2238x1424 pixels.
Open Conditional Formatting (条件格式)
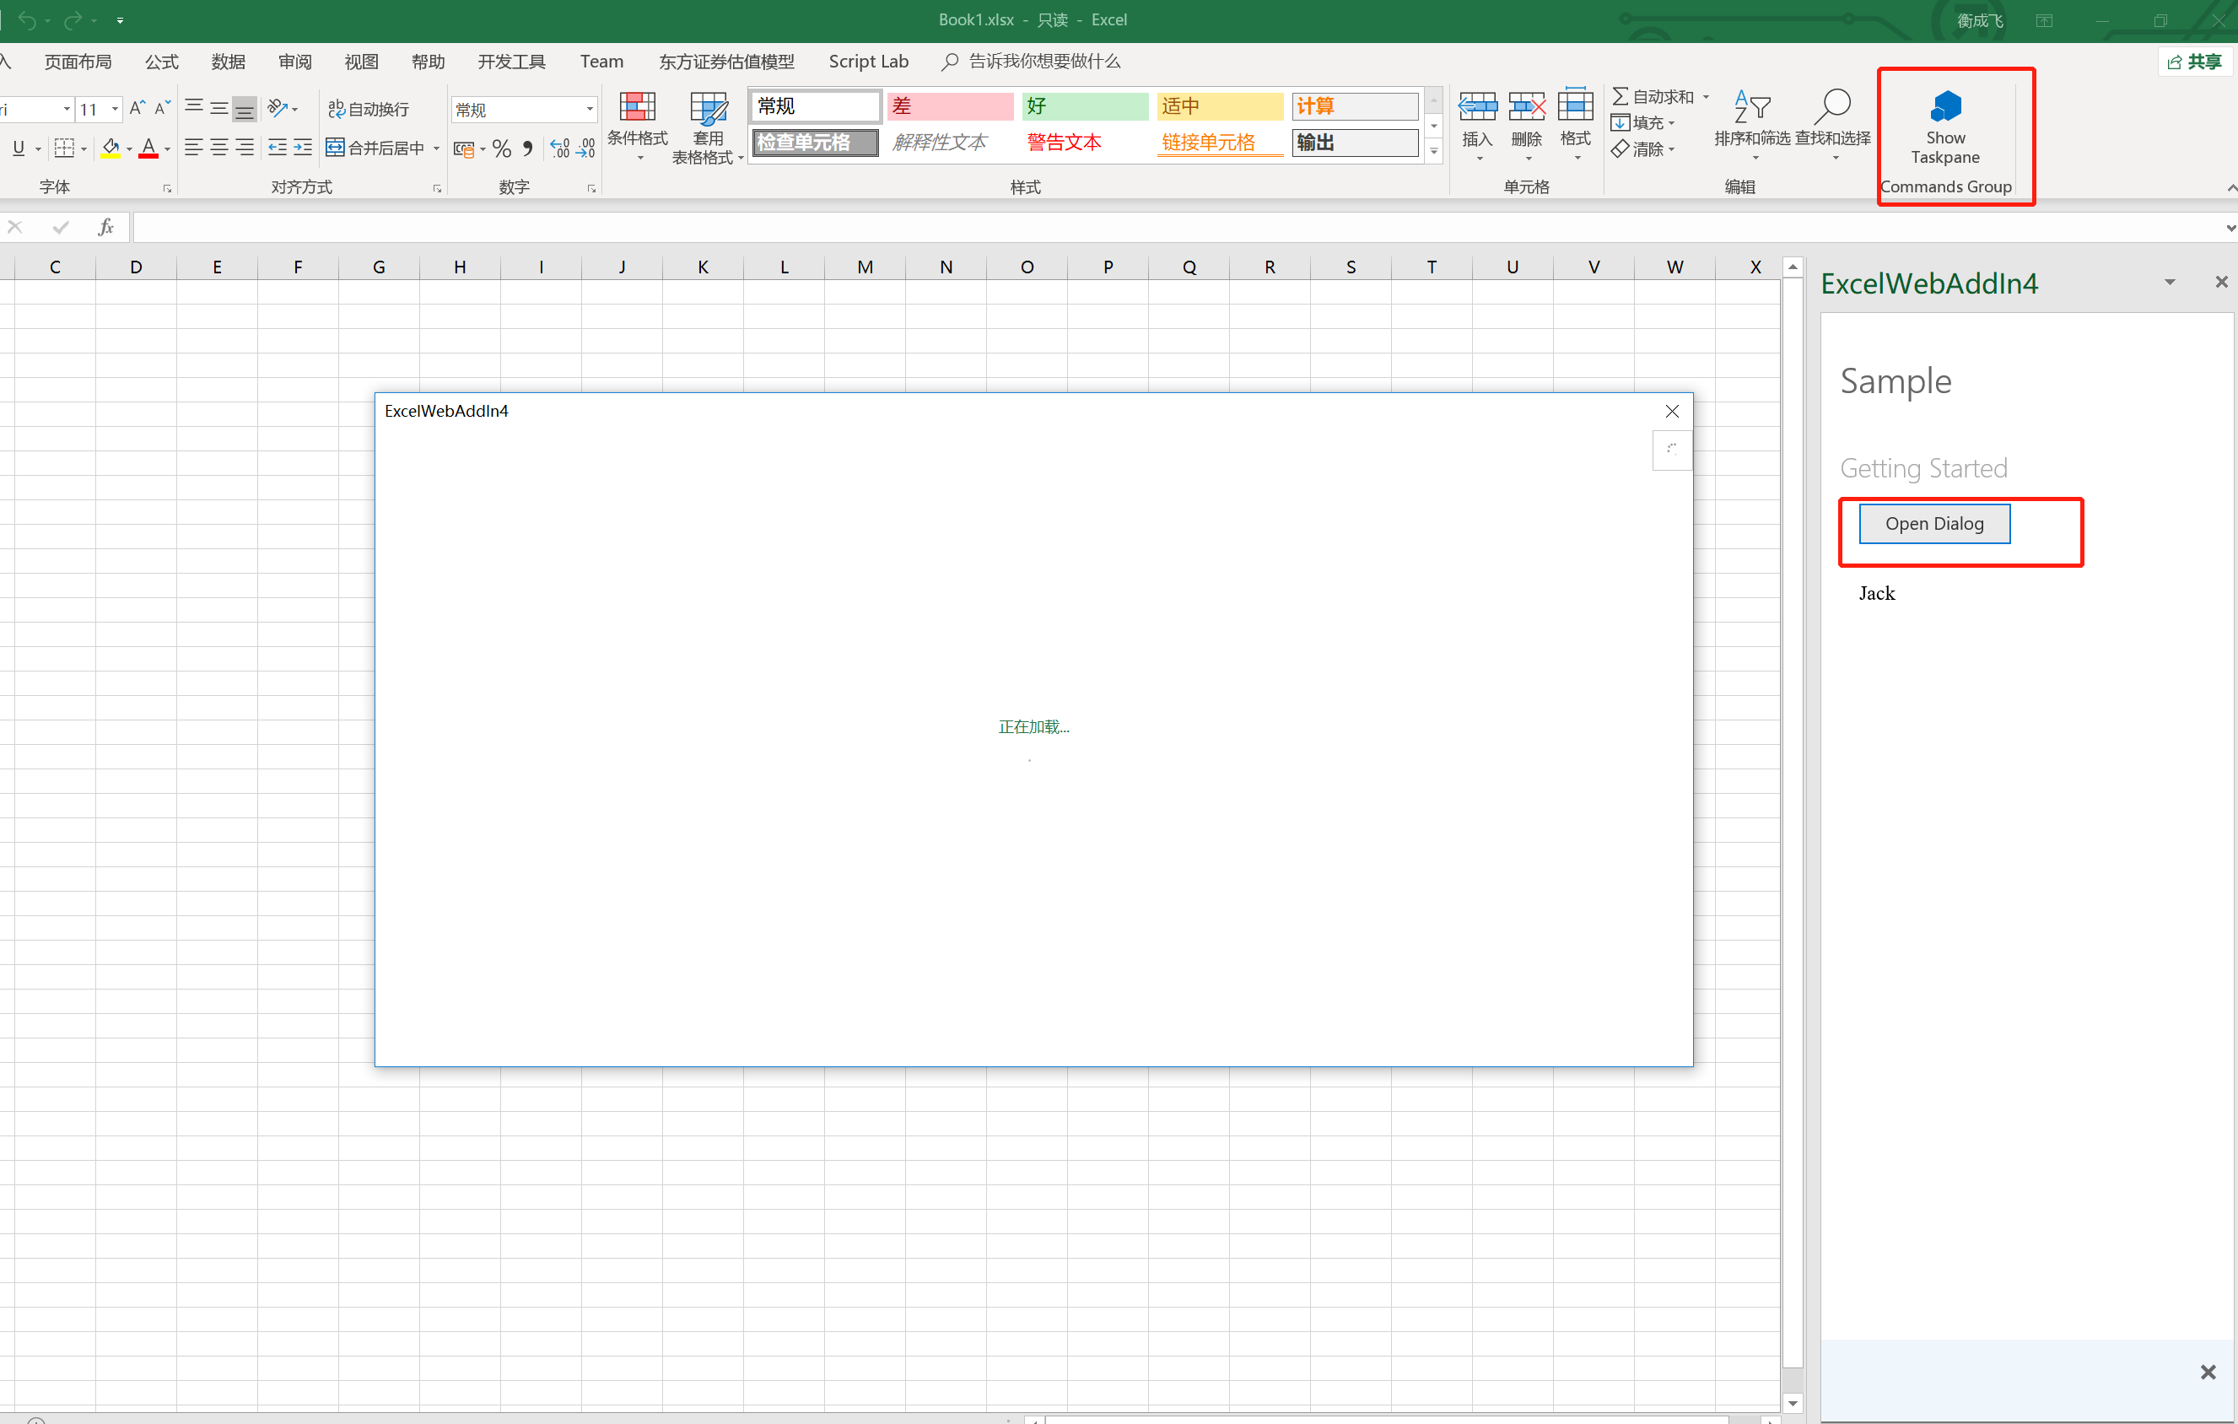coord(638,127)
